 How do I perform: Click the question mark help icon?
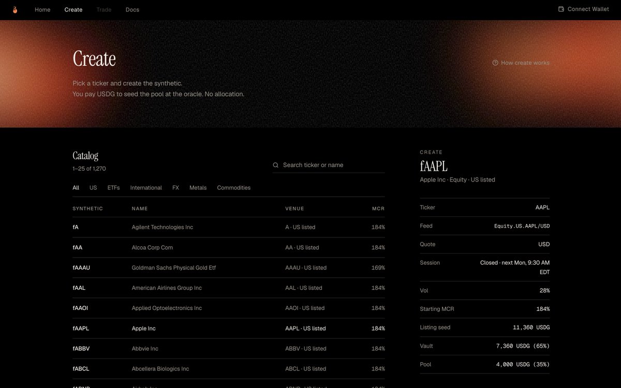point(495,63)
